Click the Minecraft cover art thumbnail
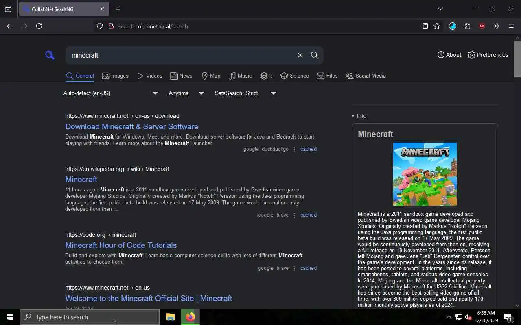Image resolution: width=521 pixels, height=325 pixels. (425, 174)
